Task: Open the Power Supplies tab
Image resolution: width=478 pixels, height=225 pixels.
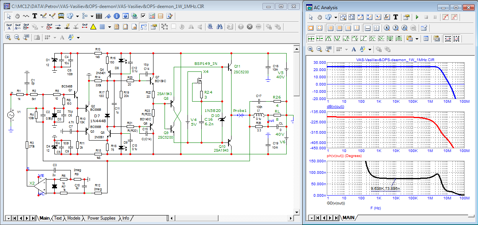Action: (101, 219)
